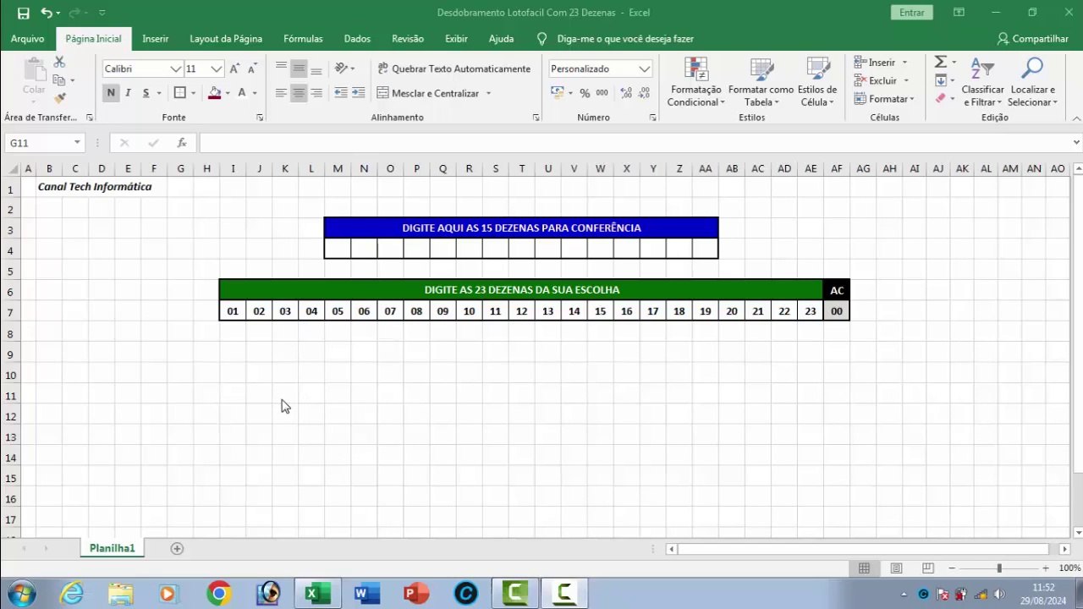
Task: Save the workbook with the floppy icon
Action: [23, 13]
